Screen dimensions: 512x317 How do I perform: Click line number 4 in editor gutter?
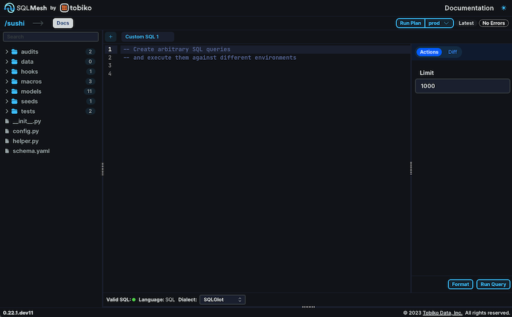(110, 73)
